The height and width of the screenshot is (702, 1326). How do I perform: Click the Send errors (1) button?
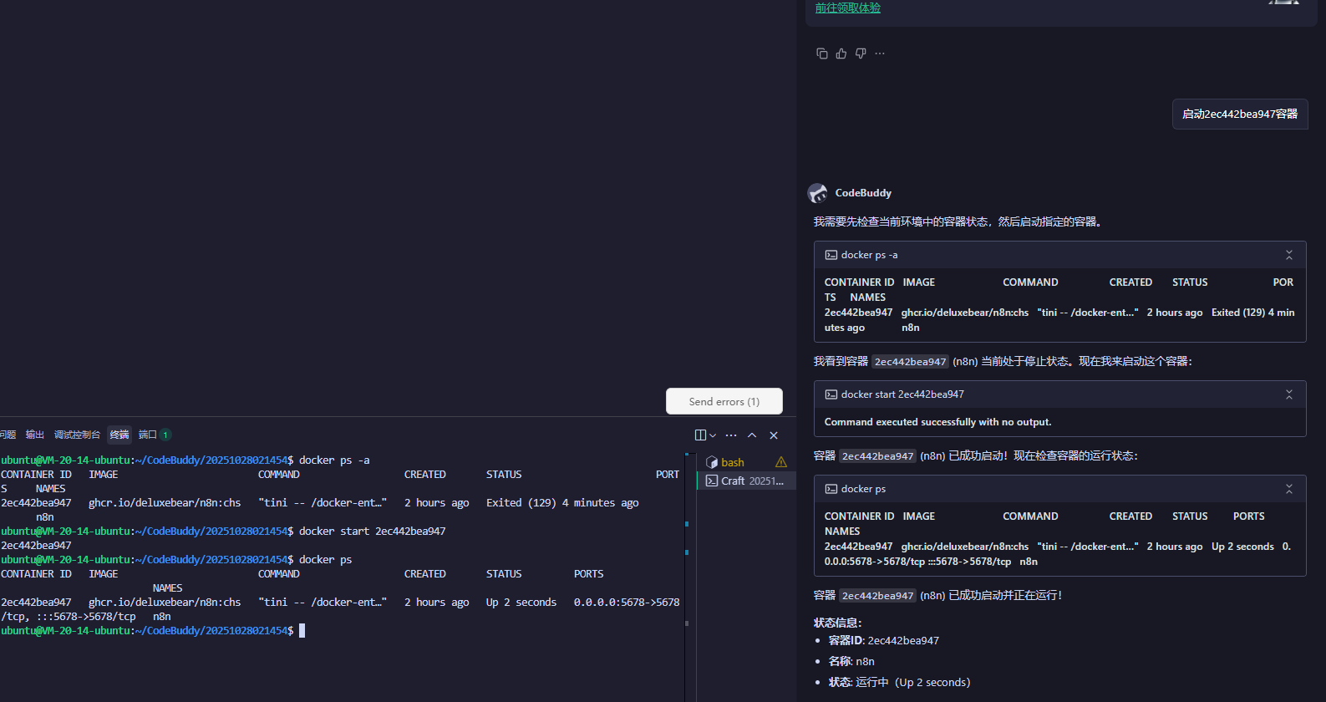point(724,401)
